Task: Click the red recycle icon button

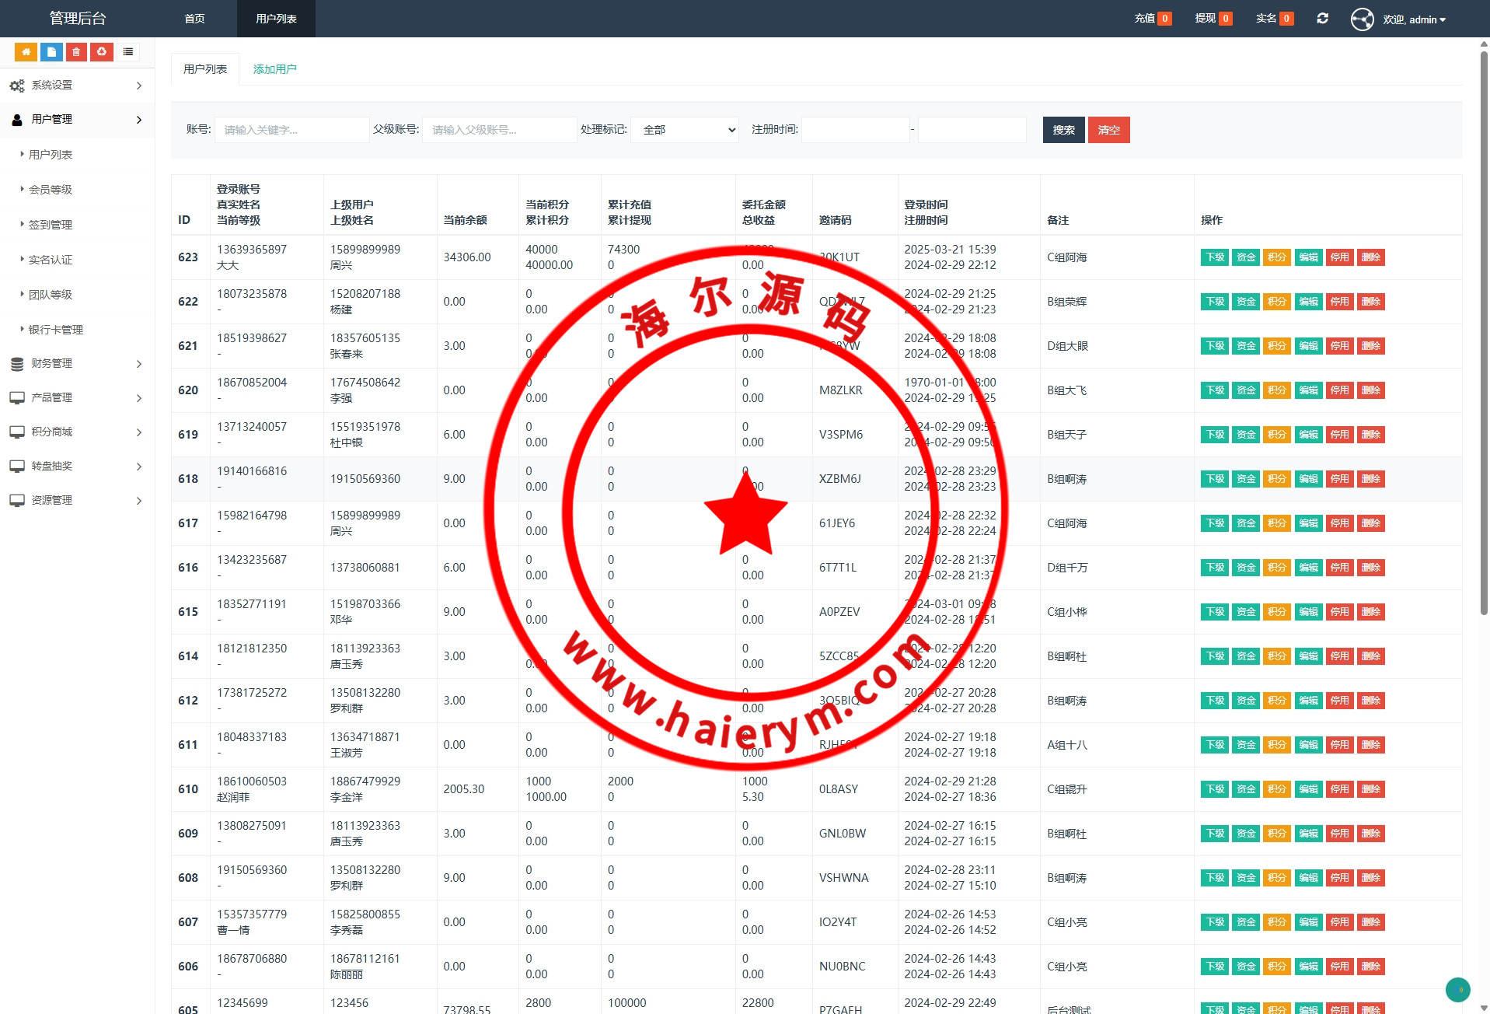Action: coord(102,52)
